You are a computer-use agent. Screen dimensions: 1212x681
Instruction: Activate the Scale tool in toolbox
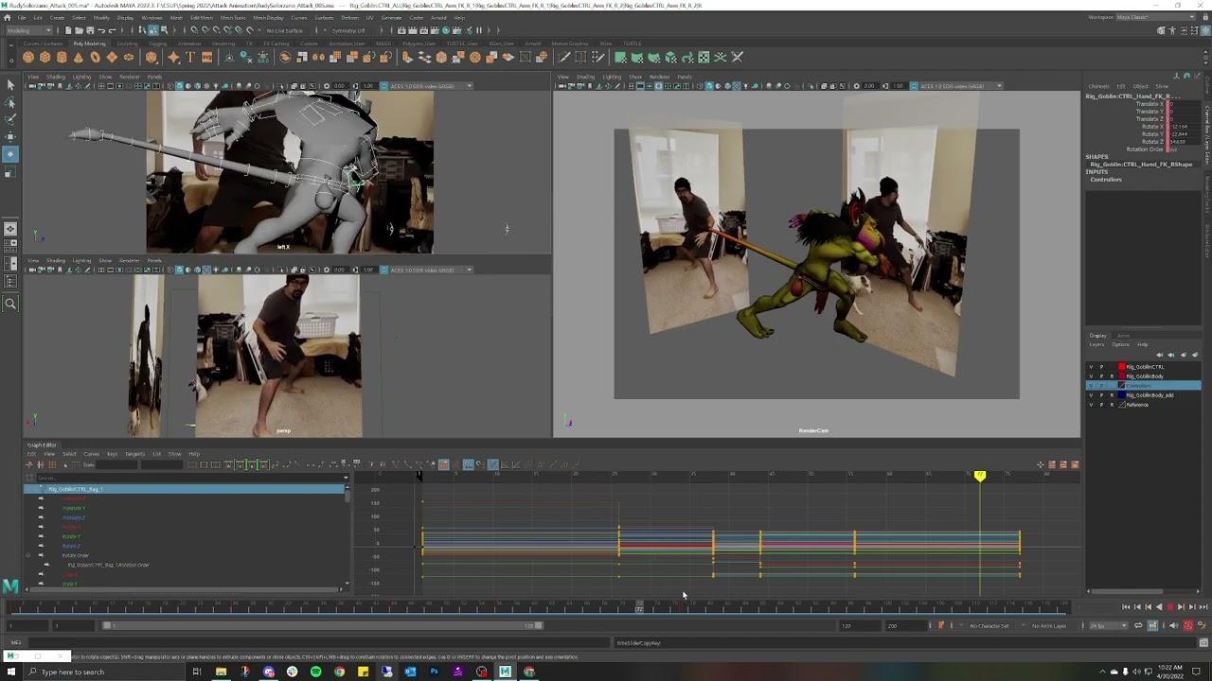[10, 171]
